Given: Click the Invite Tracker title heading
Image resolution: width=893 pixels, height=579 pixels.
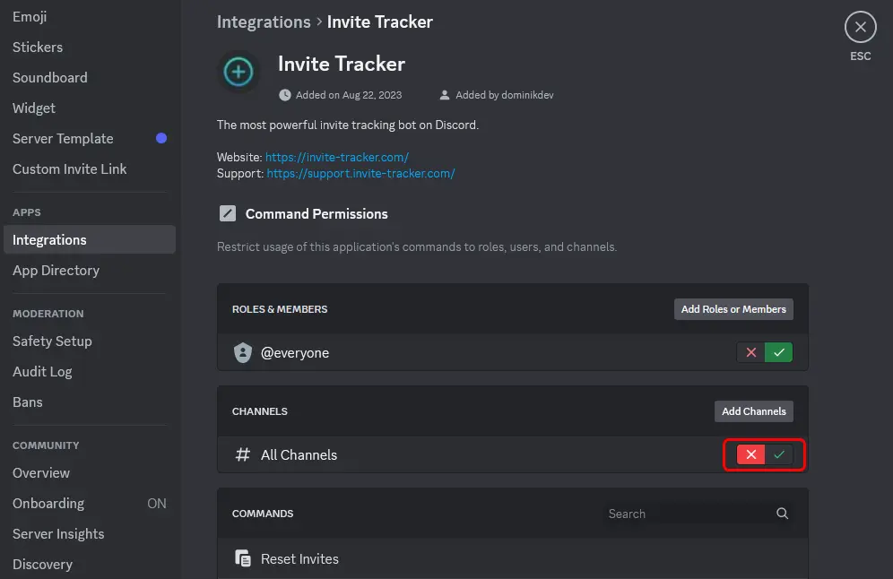Looking at the screenshot, I should click(341, 64).
